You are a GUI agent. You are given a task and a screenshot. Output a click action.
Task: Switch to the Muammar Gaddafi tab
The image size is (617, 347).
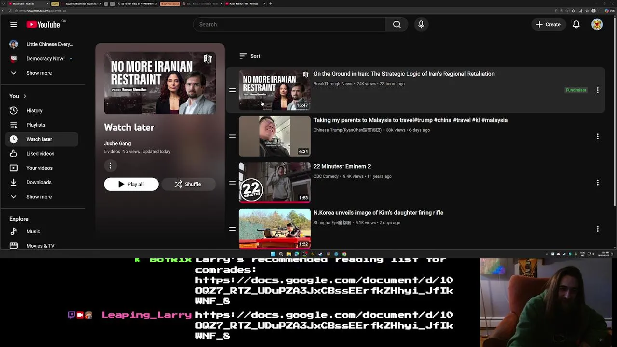click(170, 4)
